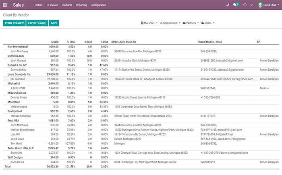282x175 pixels.
Task: Click the $ Sold column header
Action: point(55,42)
